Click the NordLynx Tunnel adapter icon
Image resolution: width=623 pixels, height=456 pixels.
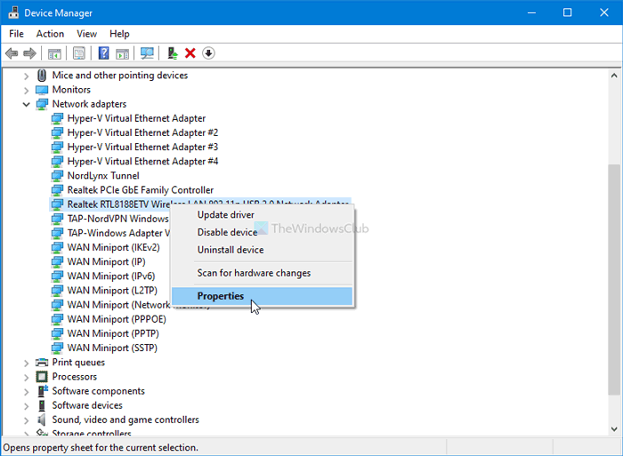tap(57, 175)
